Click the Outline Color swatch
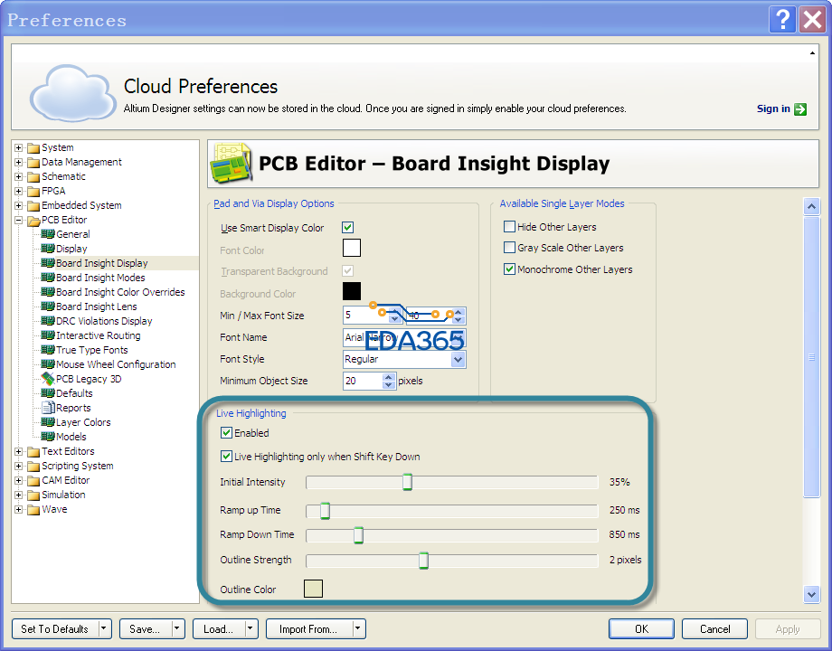Screen dimensions: 832x651 click(x=313, y=589)
